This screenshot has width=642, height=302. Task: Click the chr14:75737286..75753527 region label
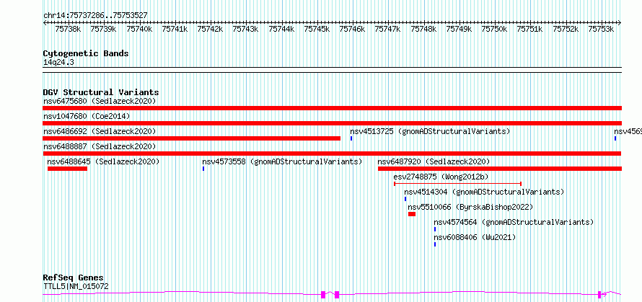click(x=95, y=15)
